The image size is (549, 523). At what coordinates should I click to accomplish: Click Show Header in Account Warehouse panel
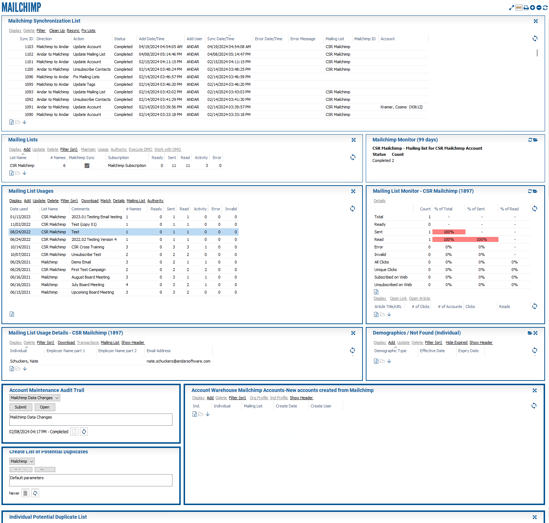click(301, 398)
